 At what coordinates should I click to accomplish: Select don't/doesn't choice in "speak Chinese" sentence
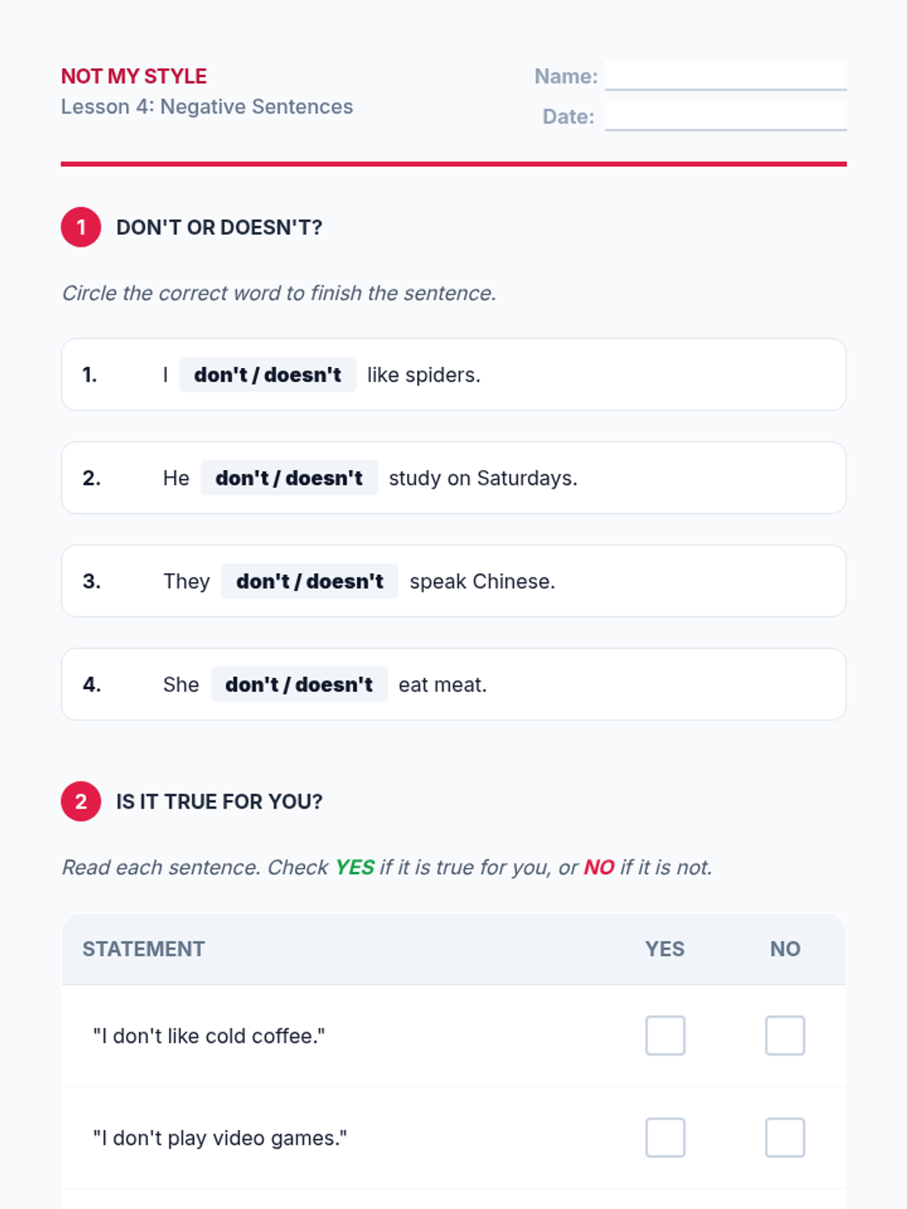coord(309,581)
